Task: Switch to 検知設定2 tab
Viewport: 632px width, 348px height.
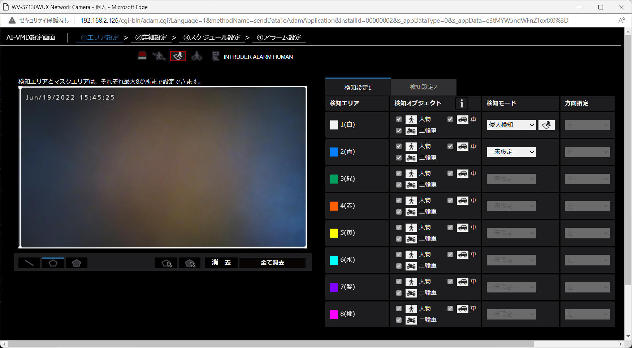Action: point(424,87)
